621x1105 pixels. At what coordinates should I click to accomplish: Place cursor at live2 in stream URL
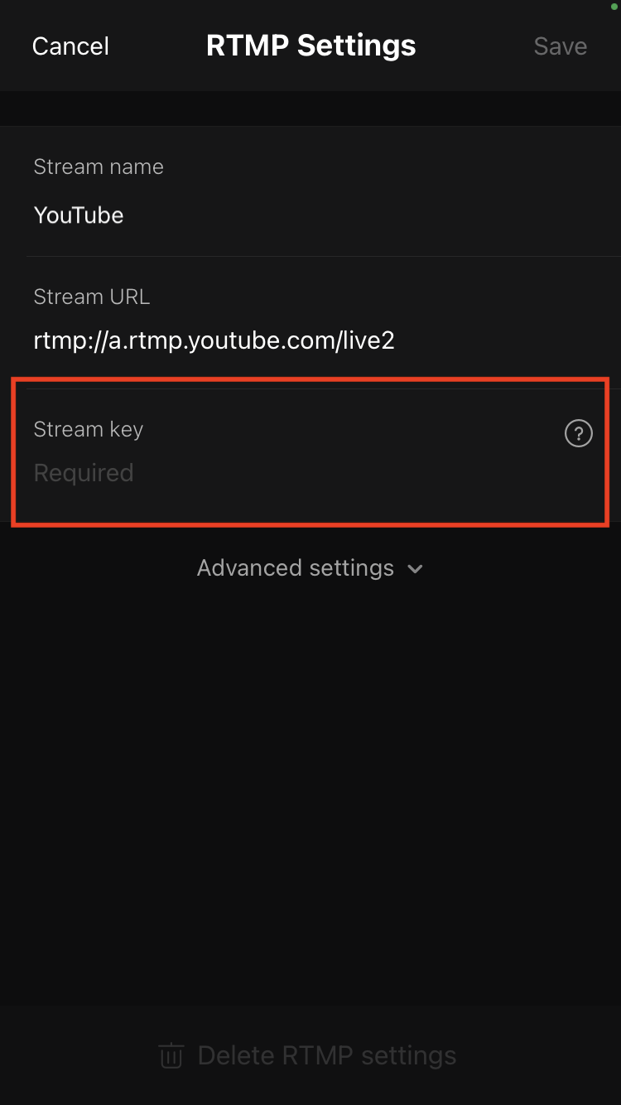click(368, 340)
